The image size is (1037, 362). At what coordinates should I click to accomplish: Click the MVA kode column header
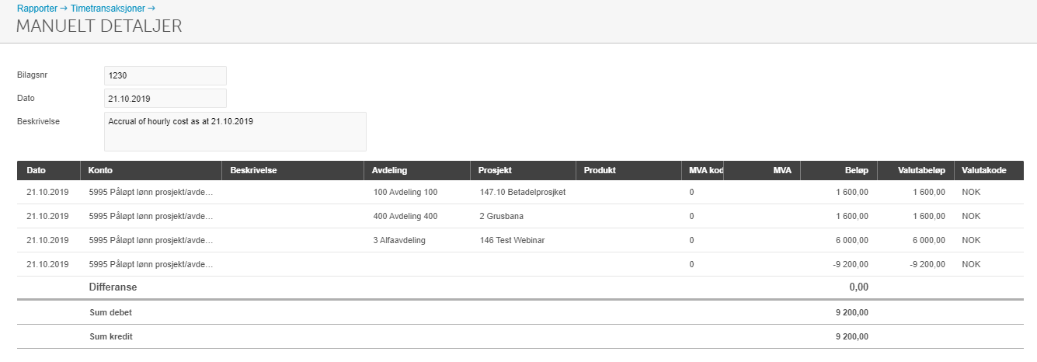[703, 170]
